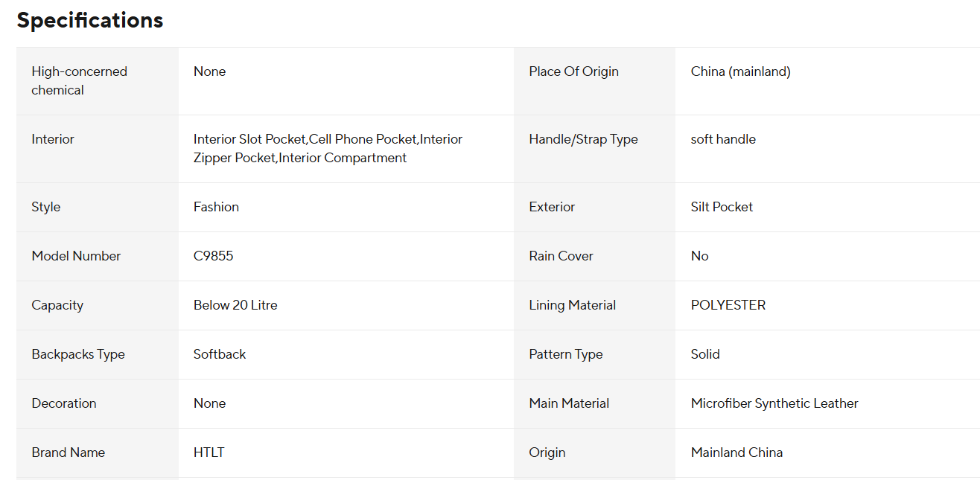Screen dimensions: 980x480
Task: Select the High-concerned chemical label cell
Action: point(79,80)
